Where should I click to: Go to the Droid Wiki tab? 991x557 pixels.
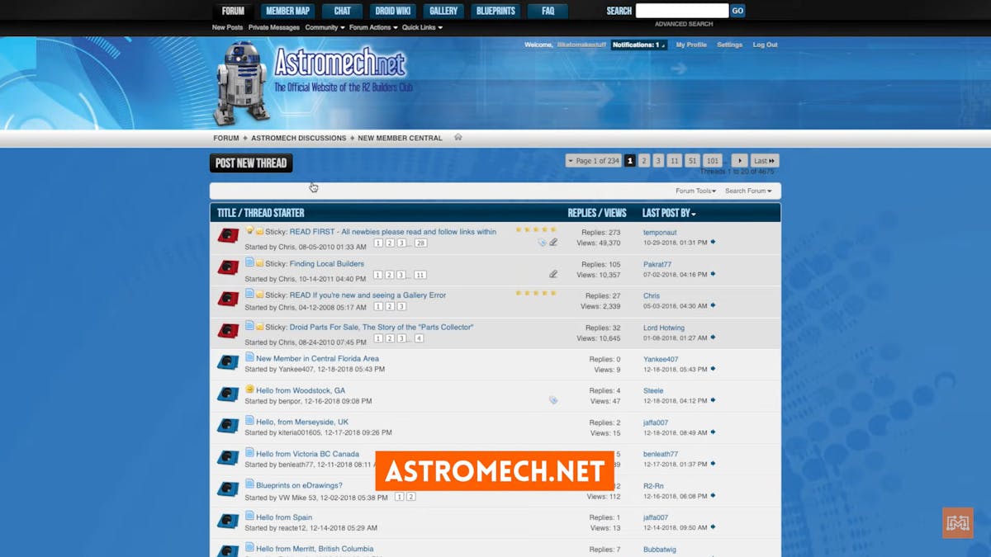tap(392, 11)
